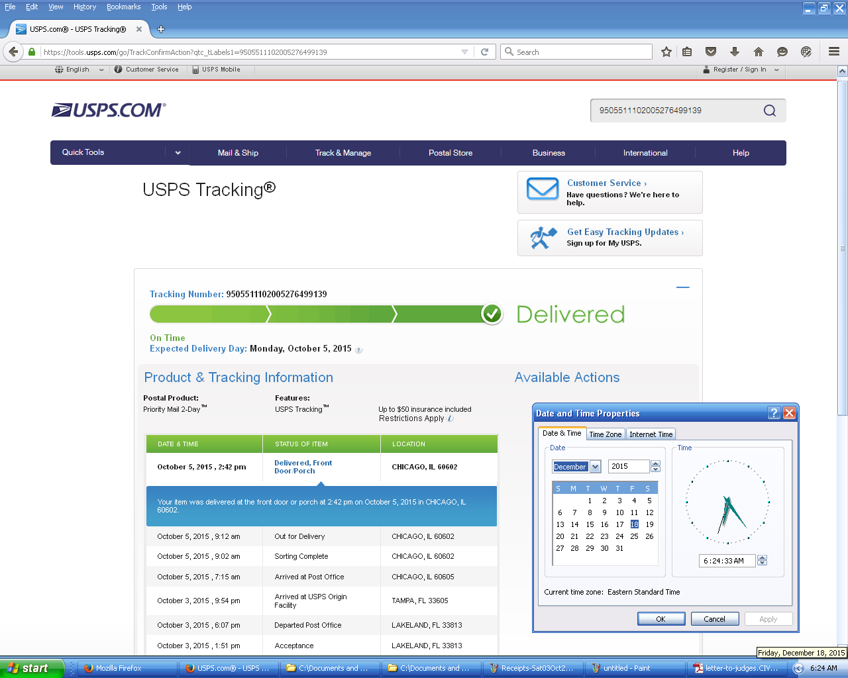
Task: Reload the page with the refresh icon
Action: coord(484,52)
